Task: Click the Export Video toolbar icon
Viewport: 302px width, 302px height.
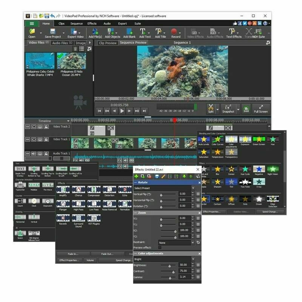Action: (75, 33)
